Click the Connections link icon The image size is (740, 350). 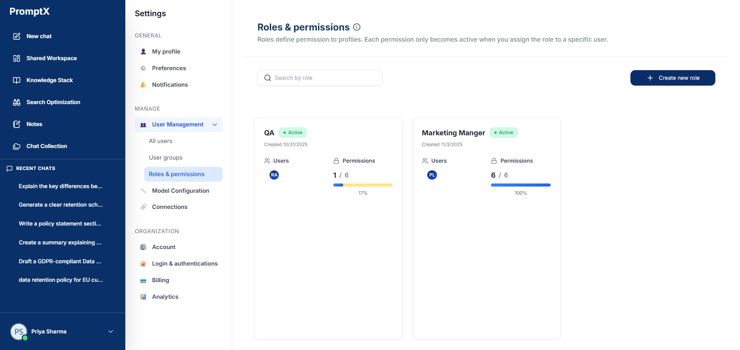(143, 207)
